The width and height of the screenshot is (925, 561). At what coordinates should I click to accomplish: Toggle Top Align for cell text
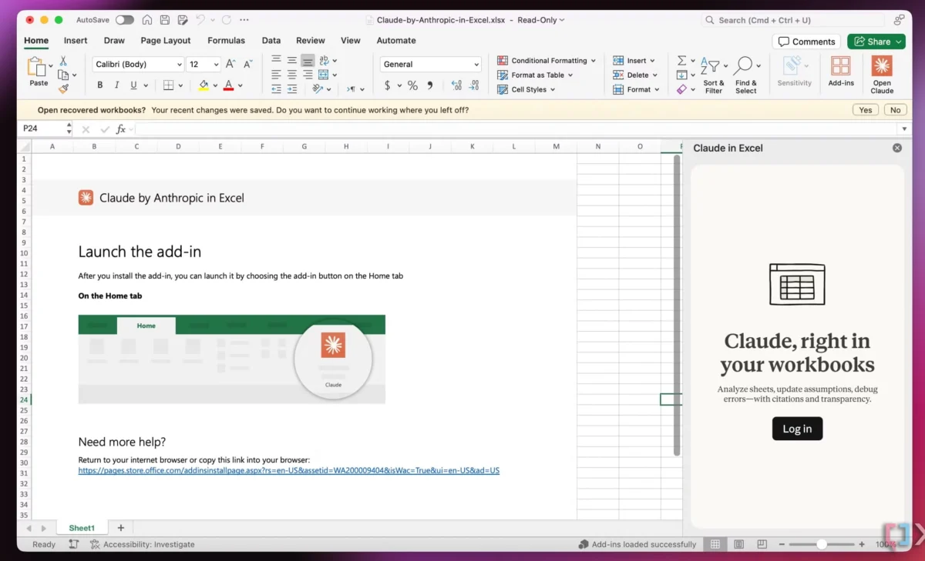point(276,60)
